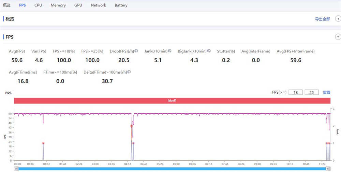Collapse the FPS section chevron

tap(338, 37)
